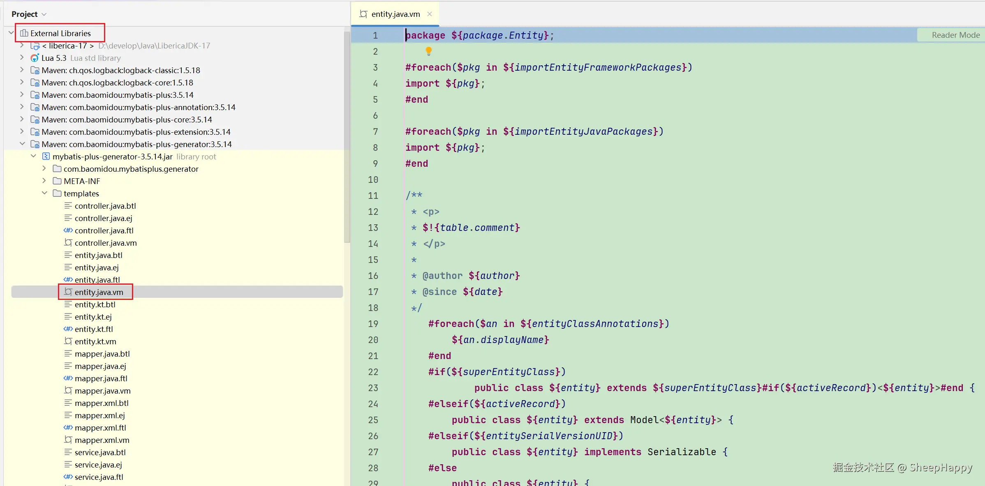
Task: Close the entity.java.vm editor tab
Action: (430, 14)
